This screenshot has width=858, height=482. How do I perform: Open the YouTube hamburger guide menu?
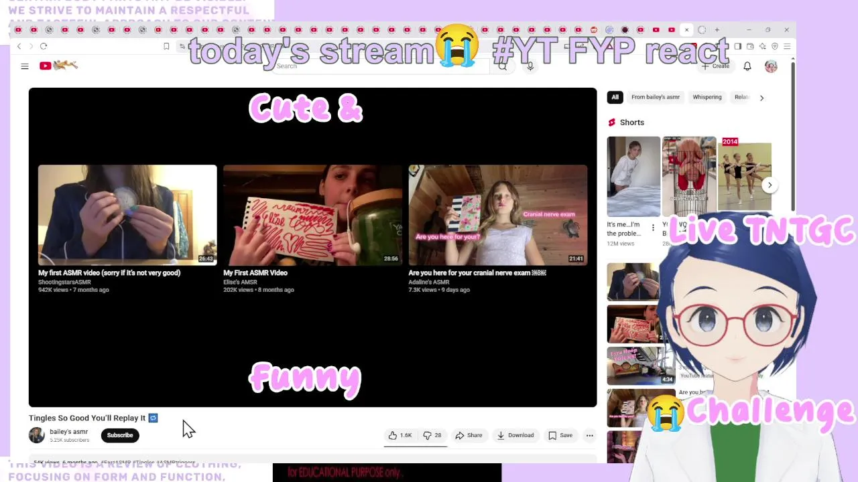click(x=25, y=66)
